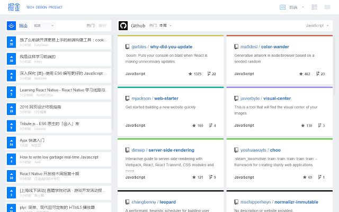Open dimaip / server-side-rendering repository

click(x=163, y=150)
